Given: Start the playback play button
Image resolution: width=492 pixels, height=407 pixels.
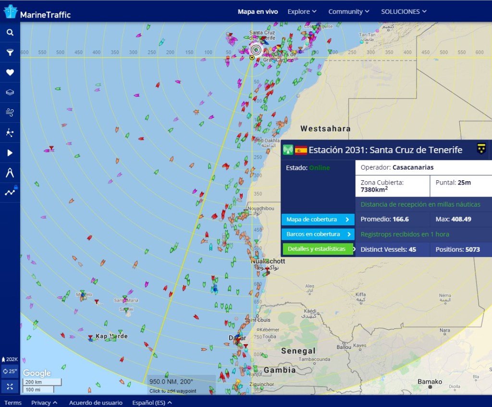Looking at the screenshot, I should pyautogui.click(x=10, y=153).
